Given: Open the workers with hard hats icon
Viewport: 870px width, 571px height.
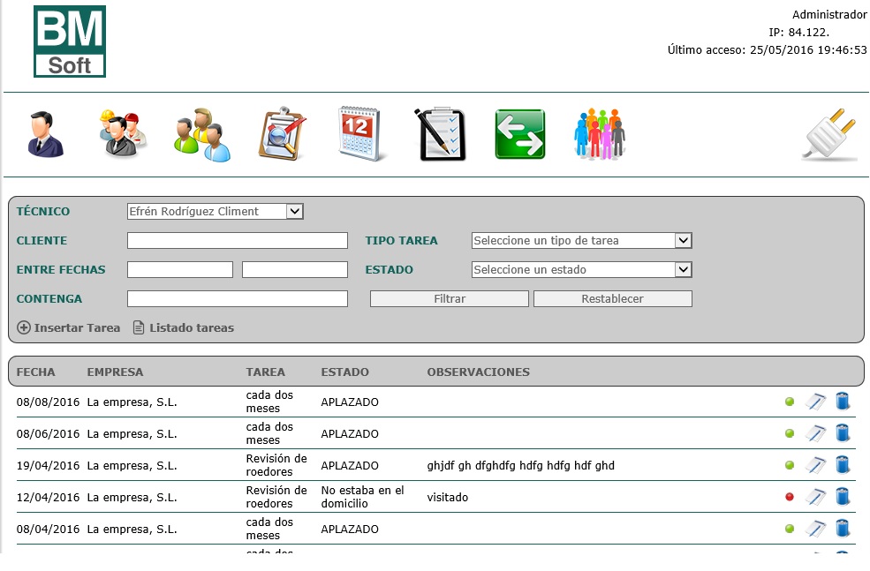Looking at the screenshot, I should tap(122, 134).
